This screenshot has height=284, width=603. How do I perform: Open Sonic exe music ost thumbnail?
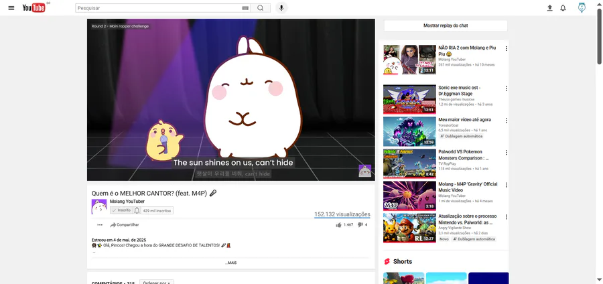(x=409, y=100)
